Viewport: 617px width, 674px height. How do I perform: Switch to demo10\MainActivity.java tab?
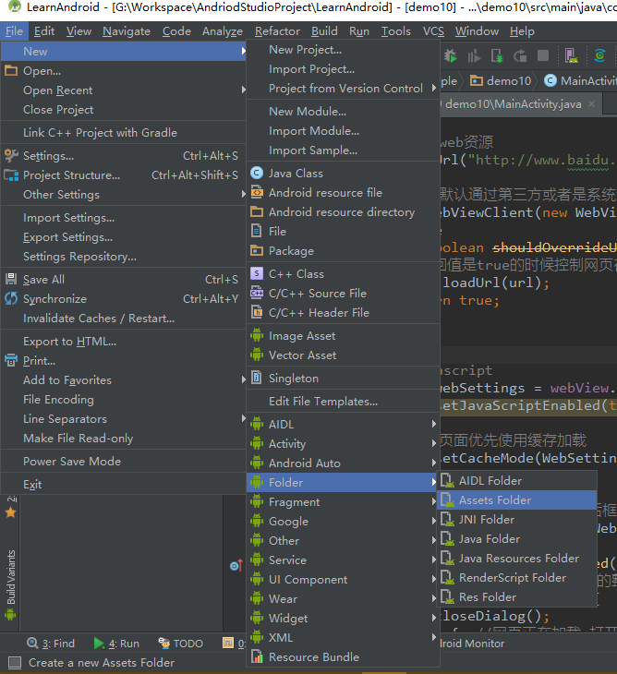click(514, 104)
